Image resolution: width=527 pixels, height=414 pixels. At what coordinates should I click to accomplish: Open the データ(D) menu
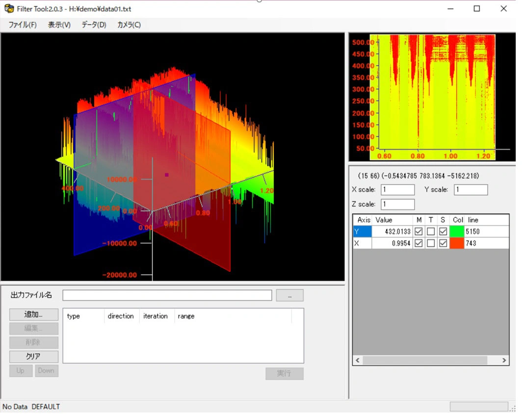click(94, 25)
